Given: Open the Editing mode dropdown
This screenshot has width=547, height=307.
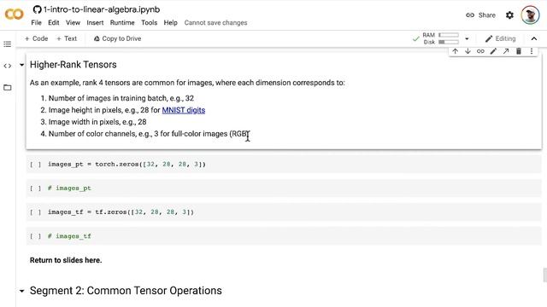Looking at the screenshot, I should click(x=501, y=38).
